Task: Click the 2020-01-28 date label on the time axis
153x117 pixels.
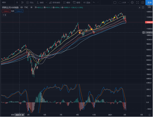Action: click(x=20, y=115)
